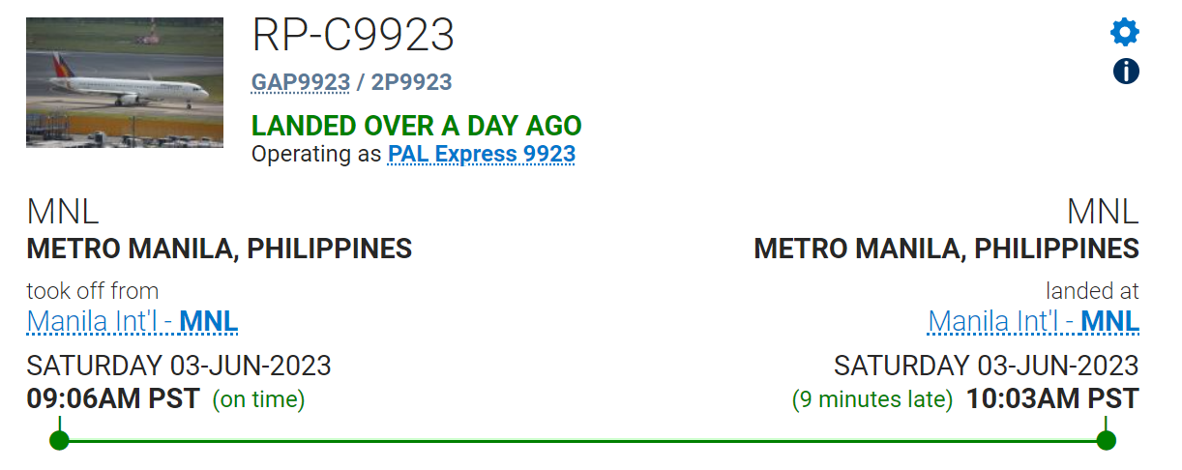Click the green (on time) departure status
Image resolution: width=1182 pixels, height=470 pixels.
click(258, 399)
